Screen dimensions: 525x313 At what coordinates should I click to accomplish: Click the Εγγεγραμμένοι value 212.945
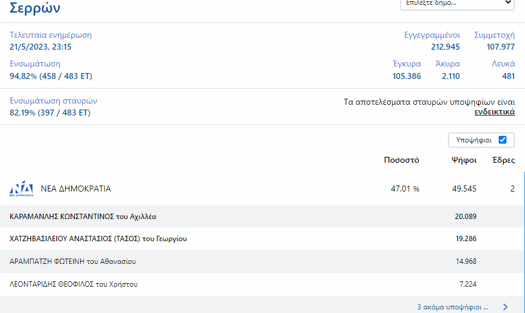pyautogui.click(x=445, y=47)
